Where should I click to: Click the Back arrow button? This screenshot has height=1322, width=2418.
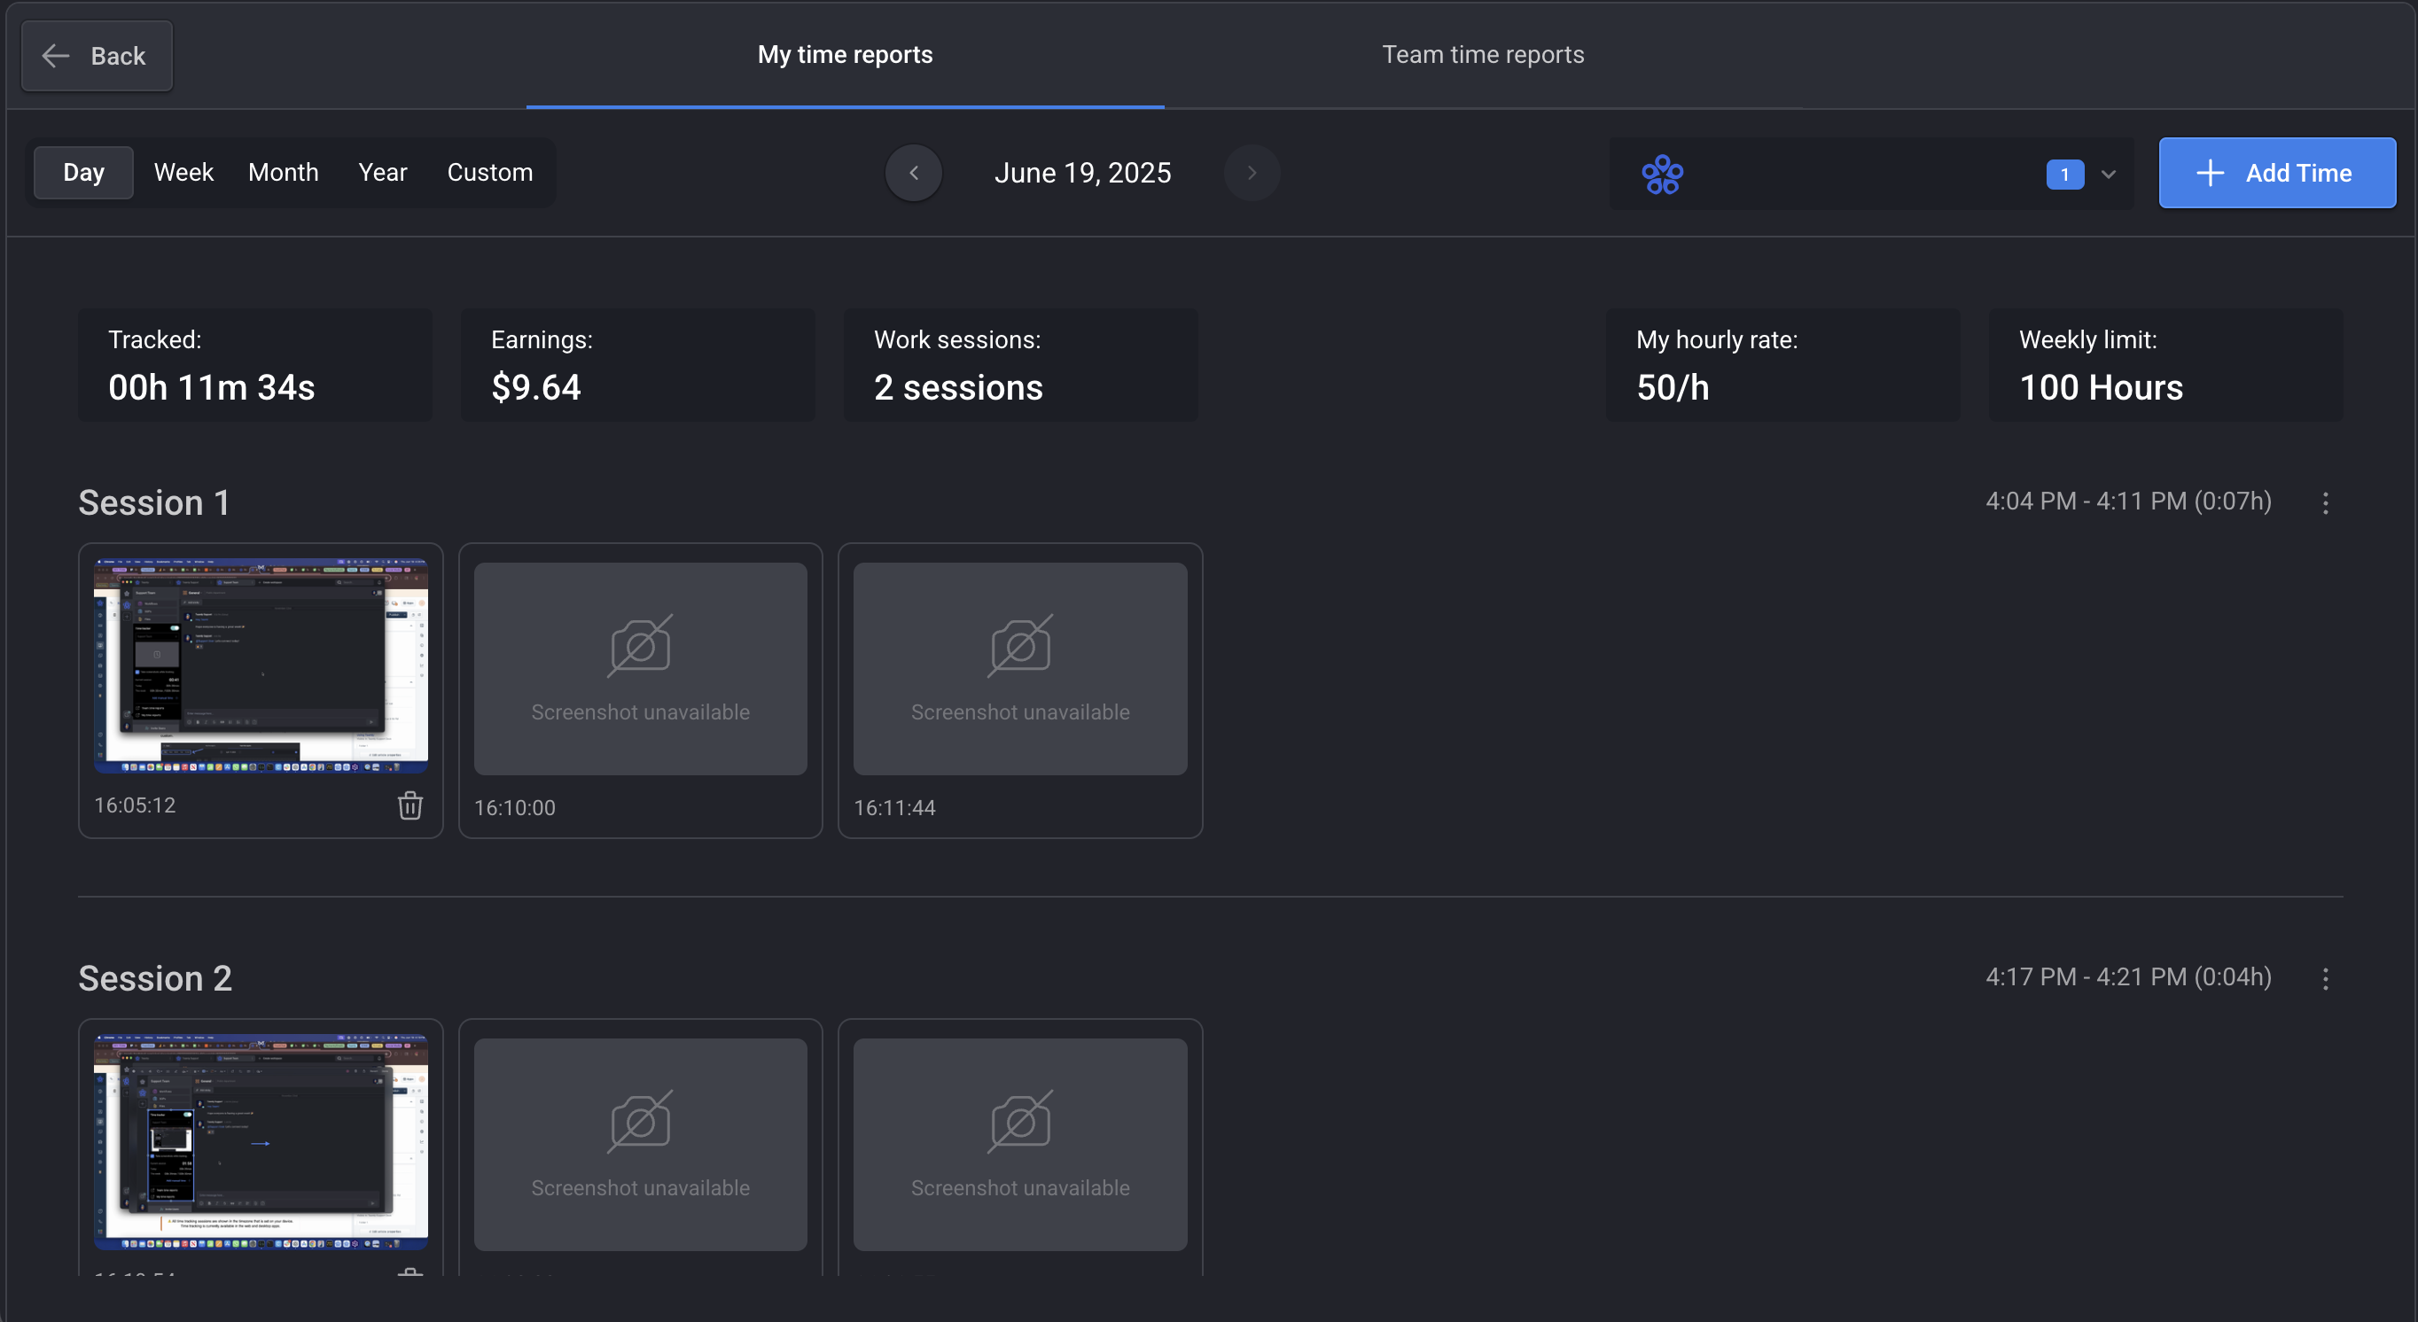(97, 57)
